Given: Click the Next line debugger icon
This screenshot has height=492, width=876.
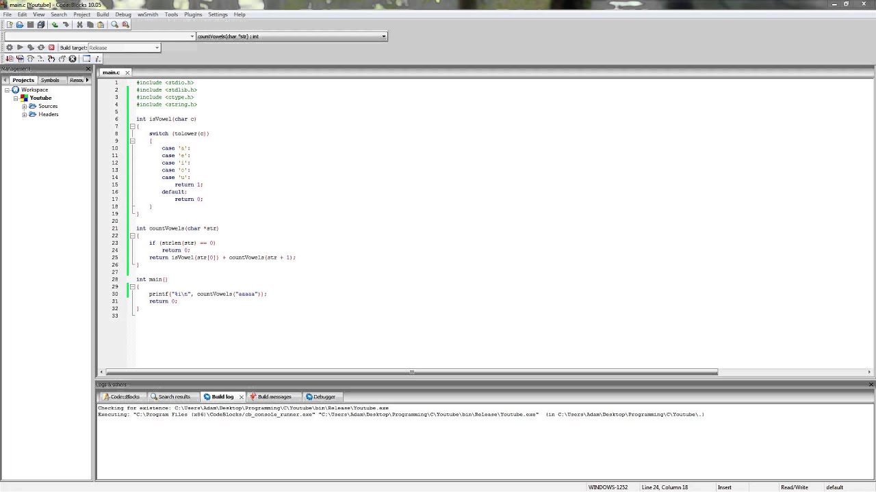Looking at the screenshot, I should tap(30, 59).
